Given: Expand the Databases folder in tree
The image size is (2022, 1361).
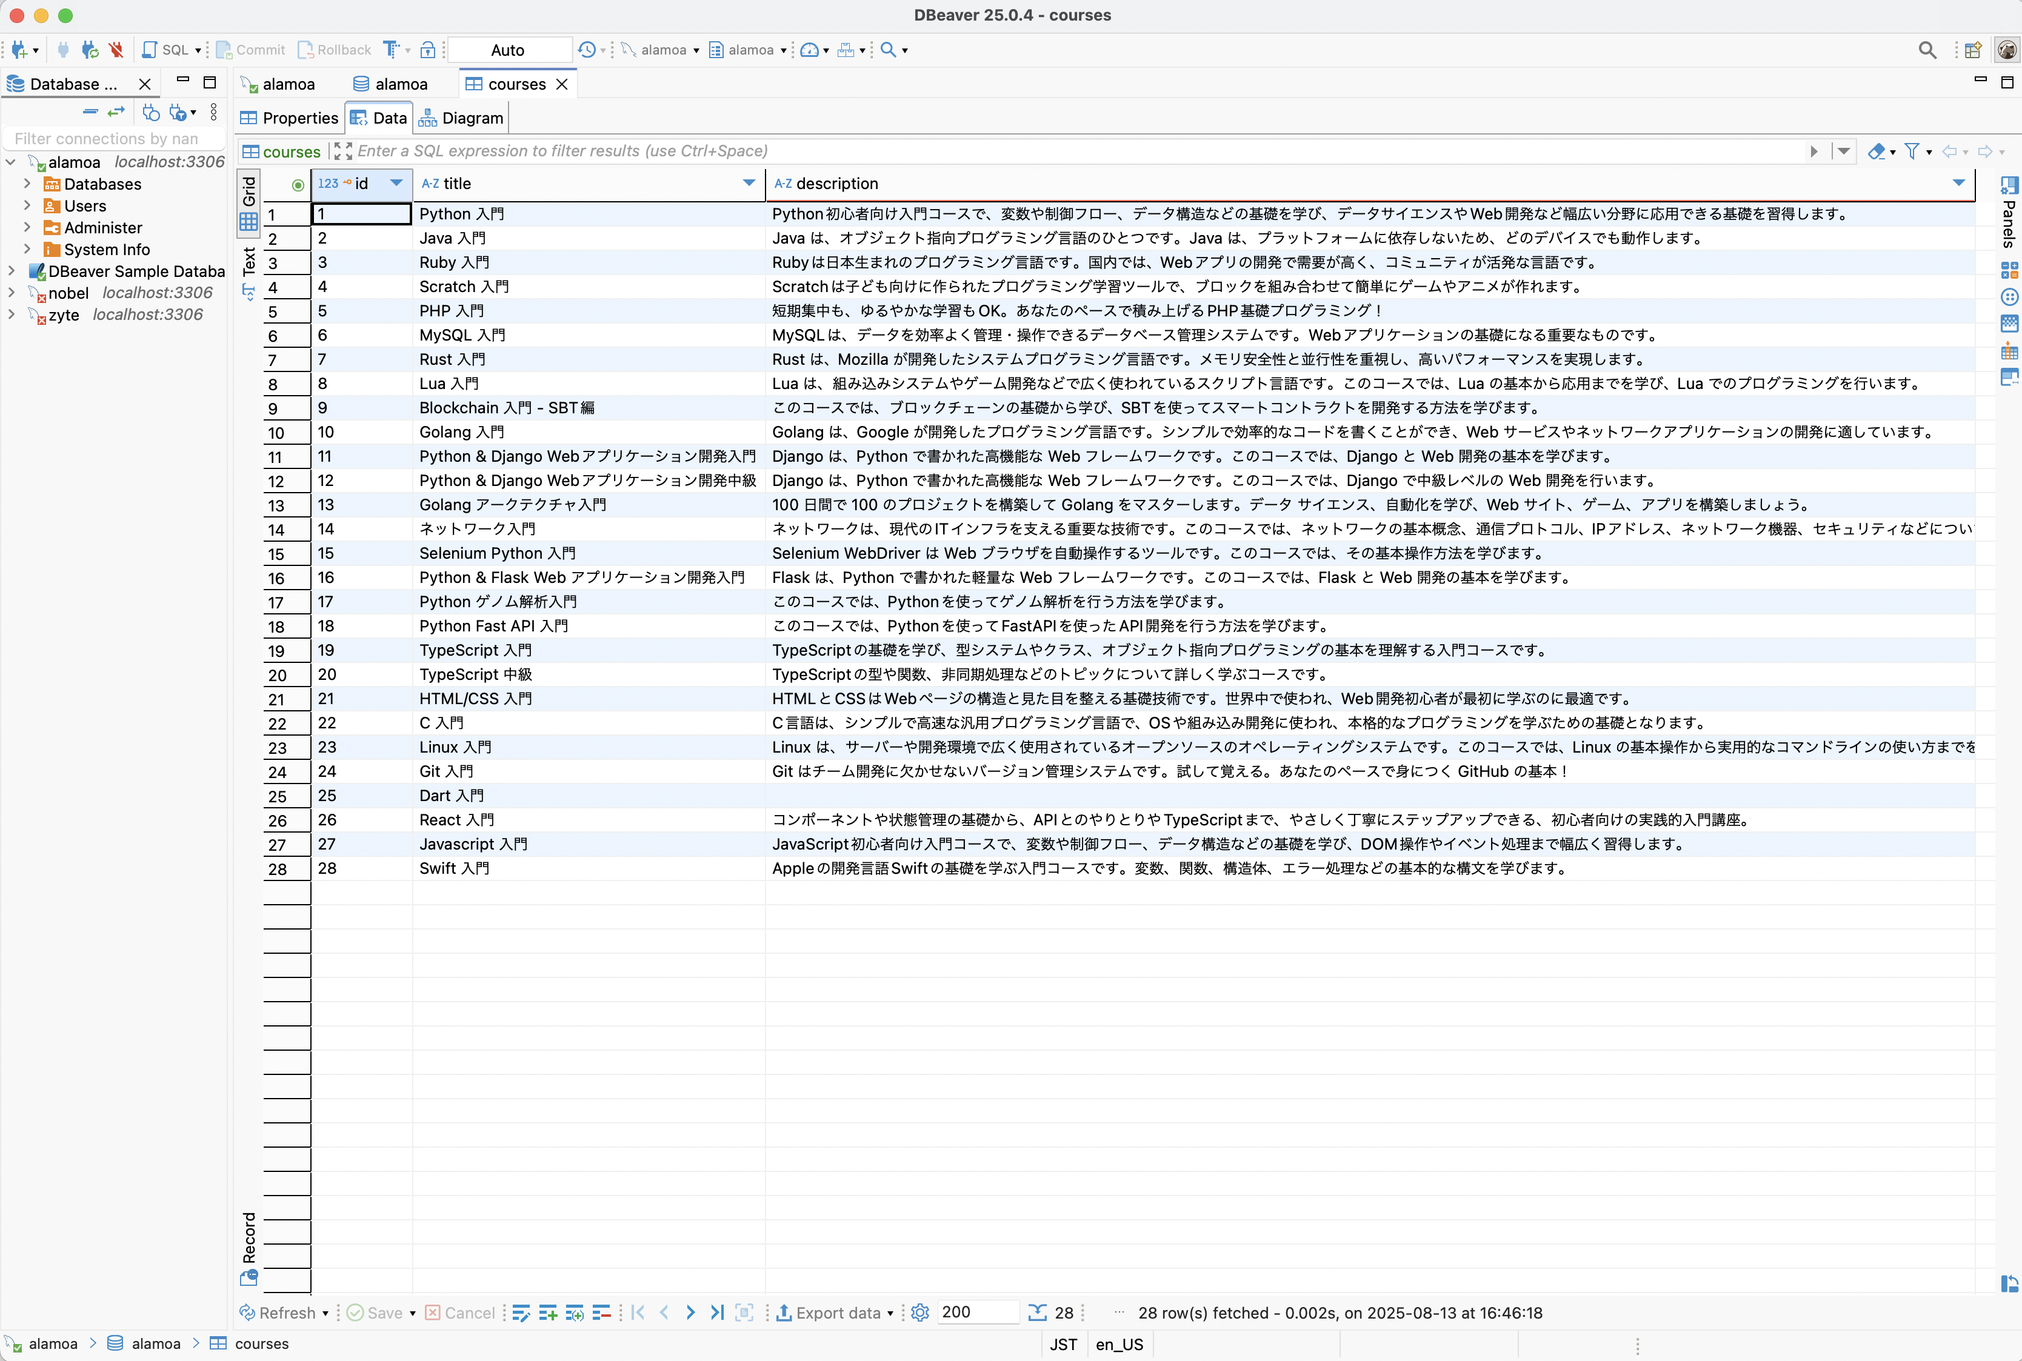Looking at the screenshot, I should 27,183.
